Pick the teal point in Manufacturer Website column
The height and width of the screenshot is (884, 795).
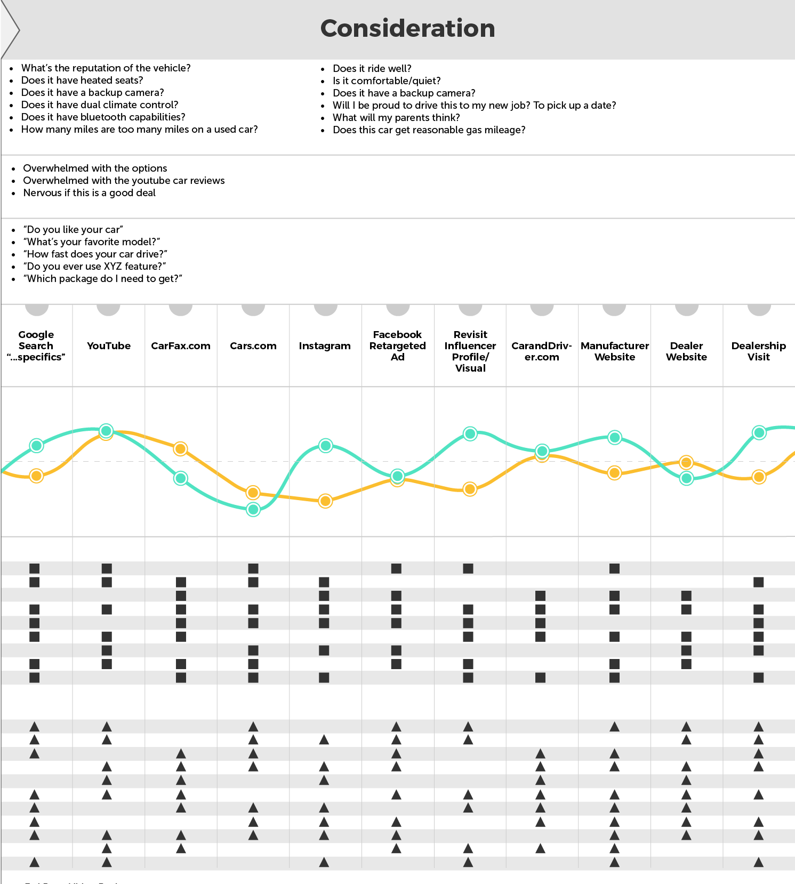click(x=614, y=437)
